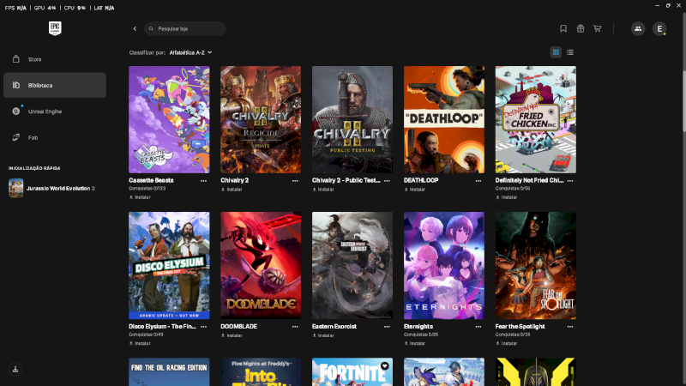Open Fear the Spotlight options menu
Screen dimensions: 686x386
[570, 327]
